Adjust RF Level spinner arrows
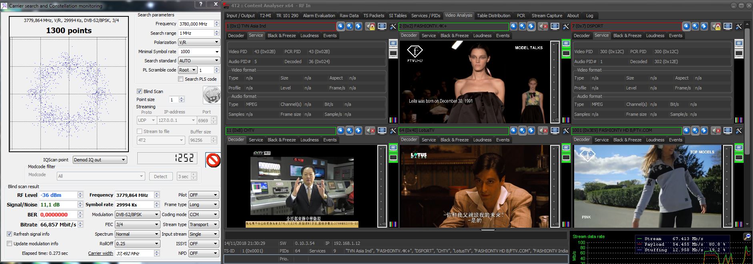Screen dimensions: 753x264 tap(80, 195)
